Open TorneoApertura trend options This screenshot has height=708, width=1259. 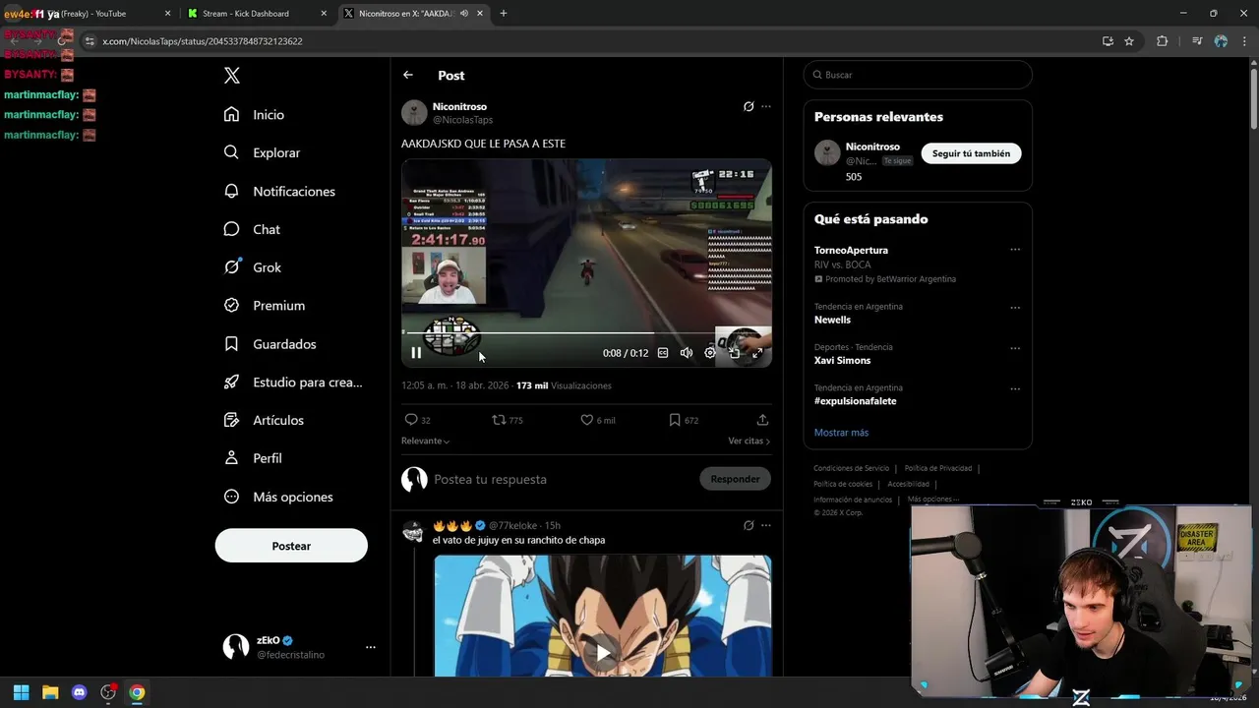tap(1015, 250)
